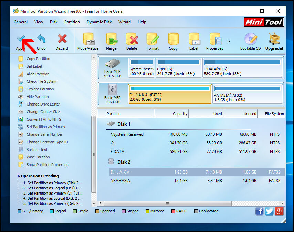Select the RAHASIA(FAT32) partition block
This screenshot has height=232, width=294.
pyautogui.click(x=248, y=94)
